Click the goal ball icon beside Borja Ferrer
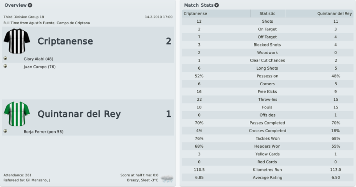 point(5,131)
